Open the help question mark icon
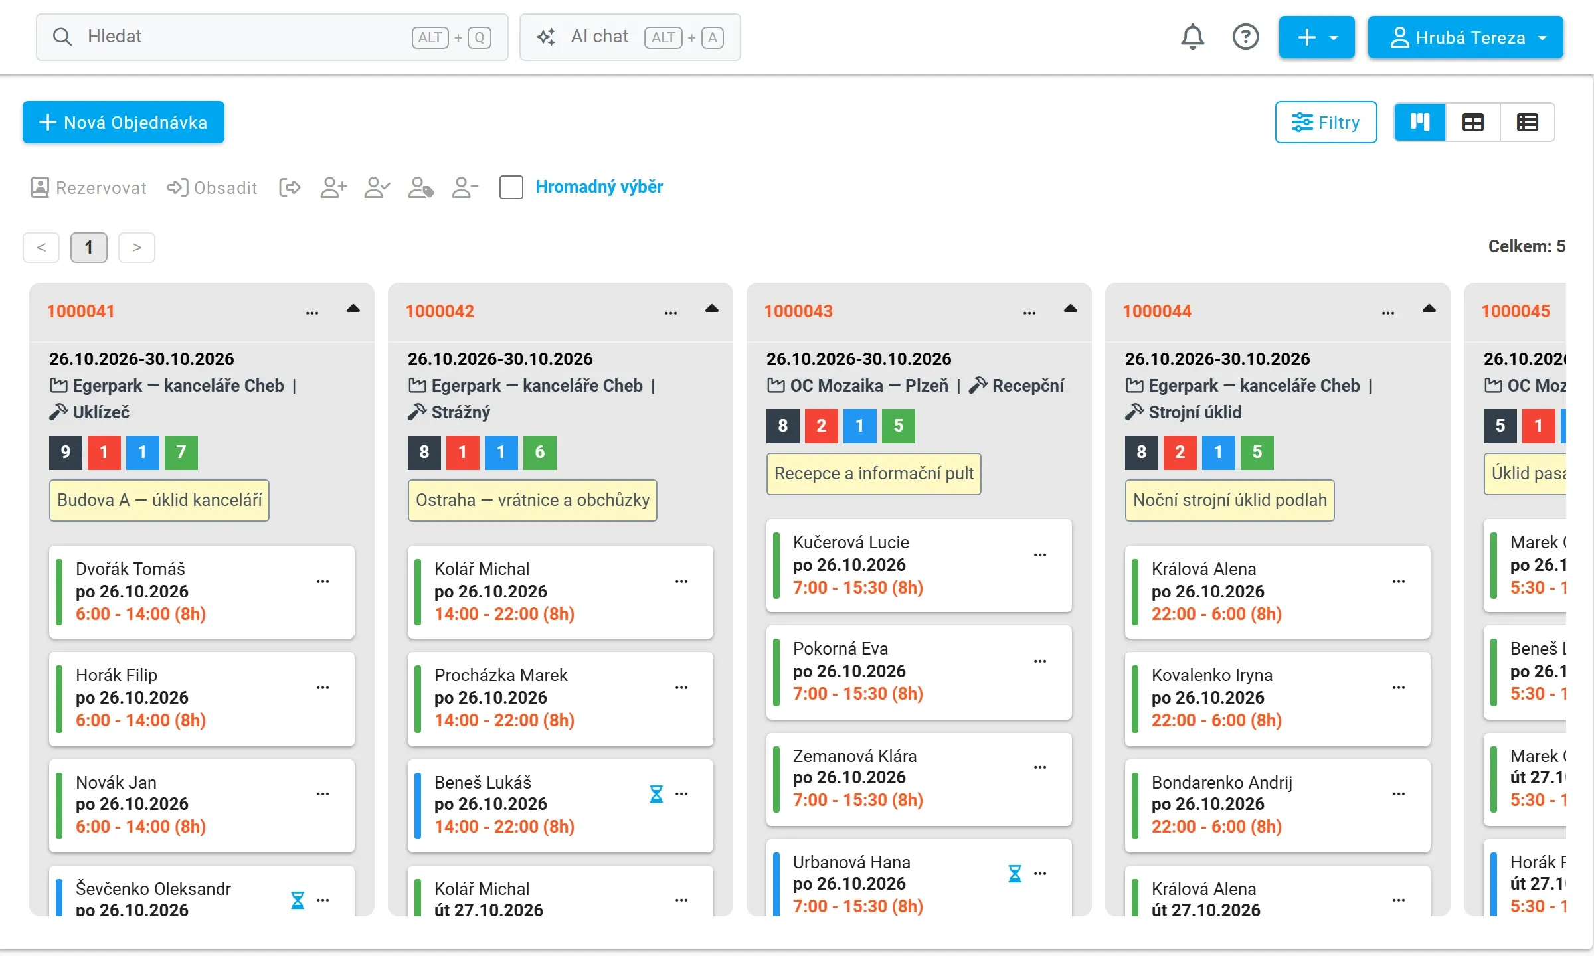This screenshot has height=956, width=1594. 1245,37
